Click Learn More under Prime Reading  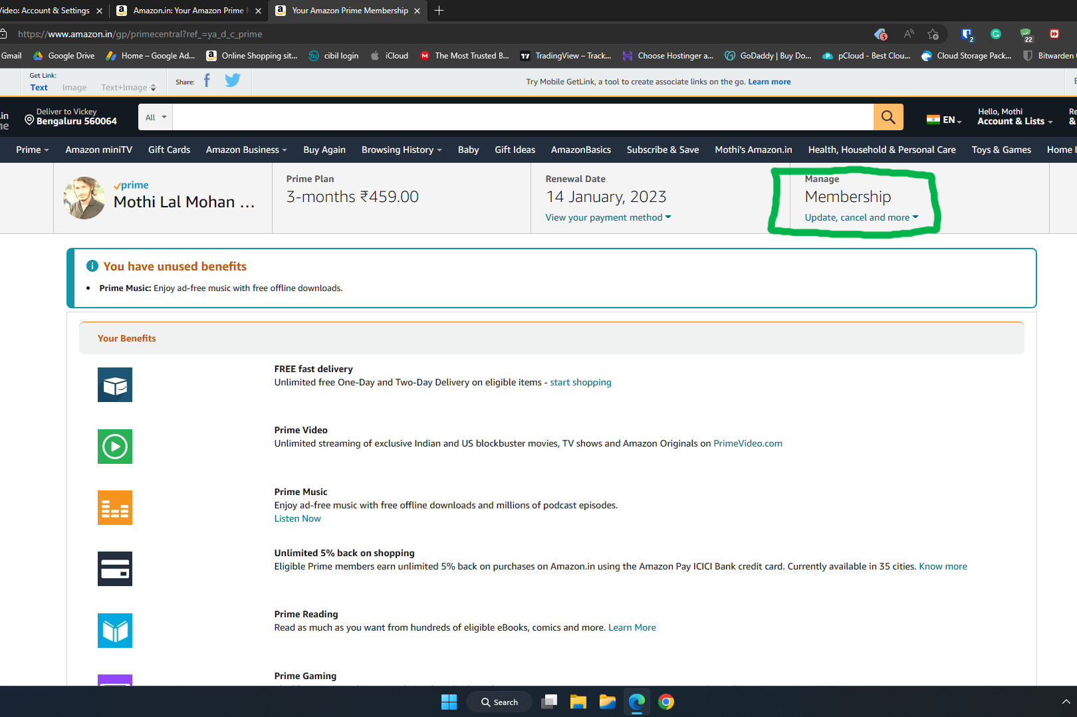coord(632,627)
